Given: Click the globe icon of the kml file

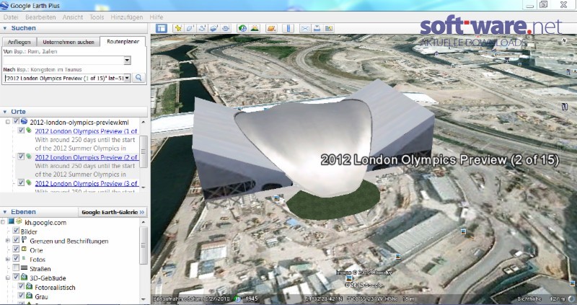Looking at the screenshot, I should [24, 121].
